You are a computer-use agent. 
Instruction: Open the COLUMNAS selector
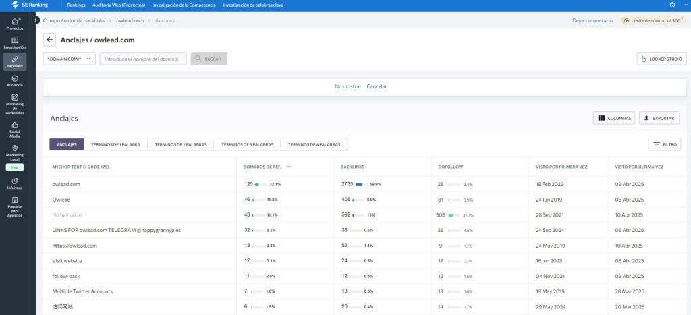614,118
